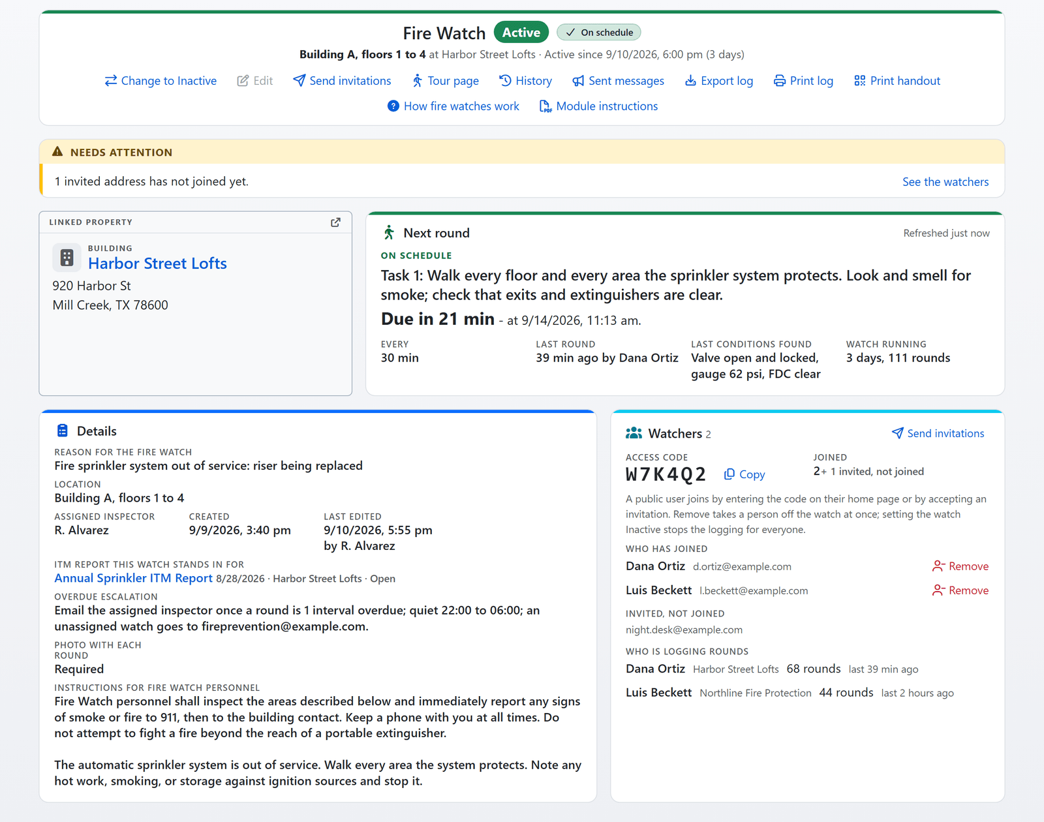This screenshot has width=1044, height=822.
Task: Click "Northline Fire Protection" beside Luis Beckett
Action: (x=756, y=693)
